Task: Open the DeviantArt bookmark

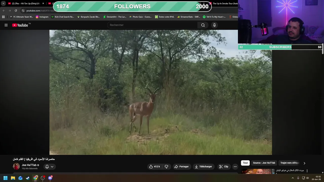Action: (x=115, y=17)
